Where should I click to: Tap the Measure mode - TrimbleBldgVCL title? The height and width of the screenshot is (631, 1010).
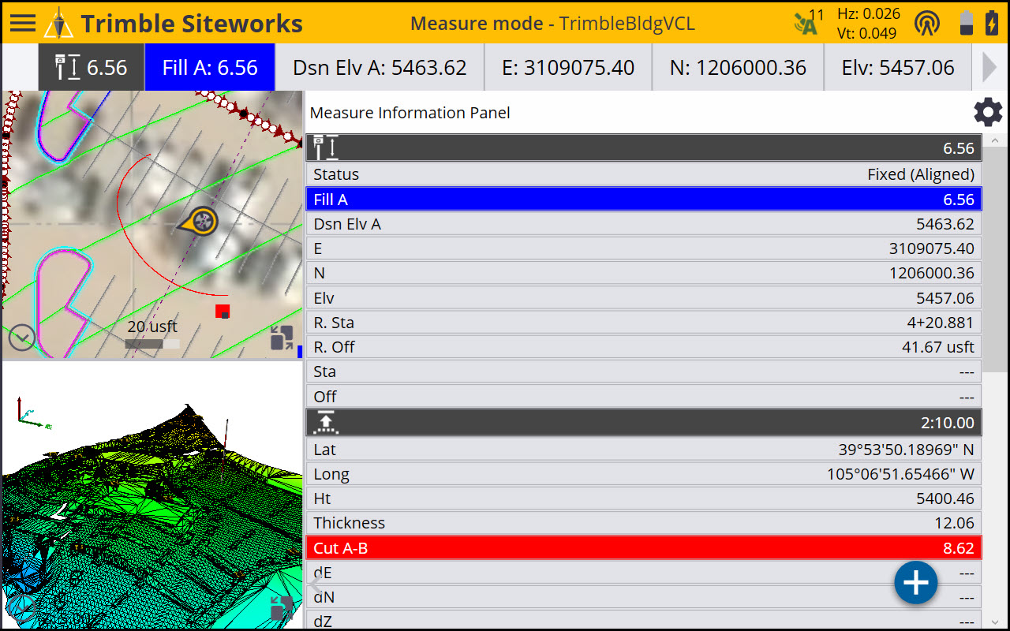coord(552,23)
